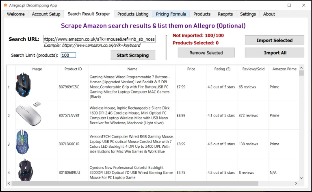Image resolution: width=312 pixels, height=192 pixels.
Task: Click the Import Selected button
Action: point(274,40)
